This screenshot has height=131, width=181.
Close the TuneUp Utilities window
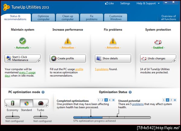173,2
